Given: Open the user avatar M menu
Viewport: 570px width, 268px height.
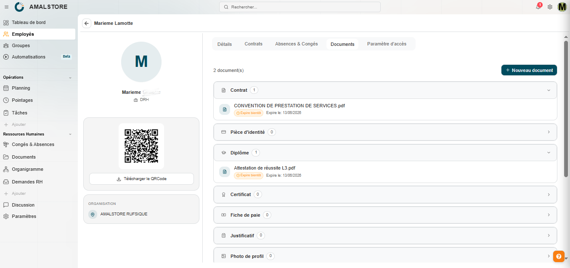Looking at the screenshot, I should point(562,7).
